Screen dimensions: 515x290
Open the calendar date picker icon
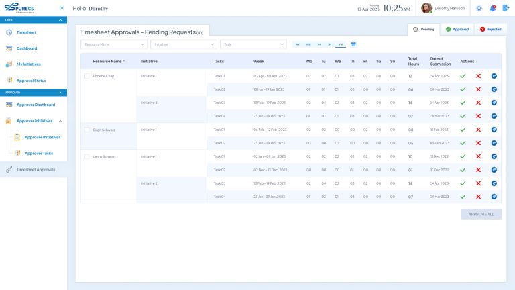353,44
